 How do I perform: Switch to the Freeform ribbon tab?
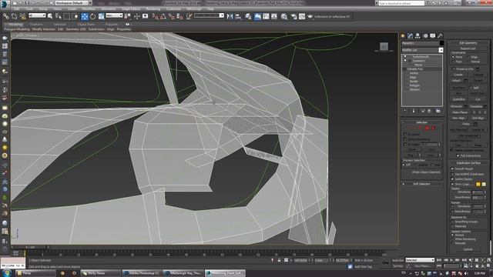click(36, 24)
